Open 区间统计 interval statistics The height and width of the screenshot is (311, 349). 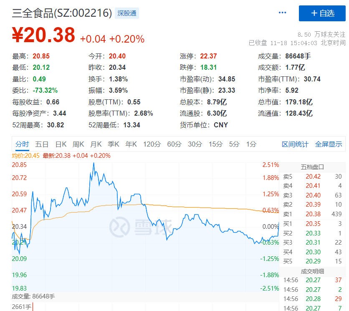(x=295, y=144)
